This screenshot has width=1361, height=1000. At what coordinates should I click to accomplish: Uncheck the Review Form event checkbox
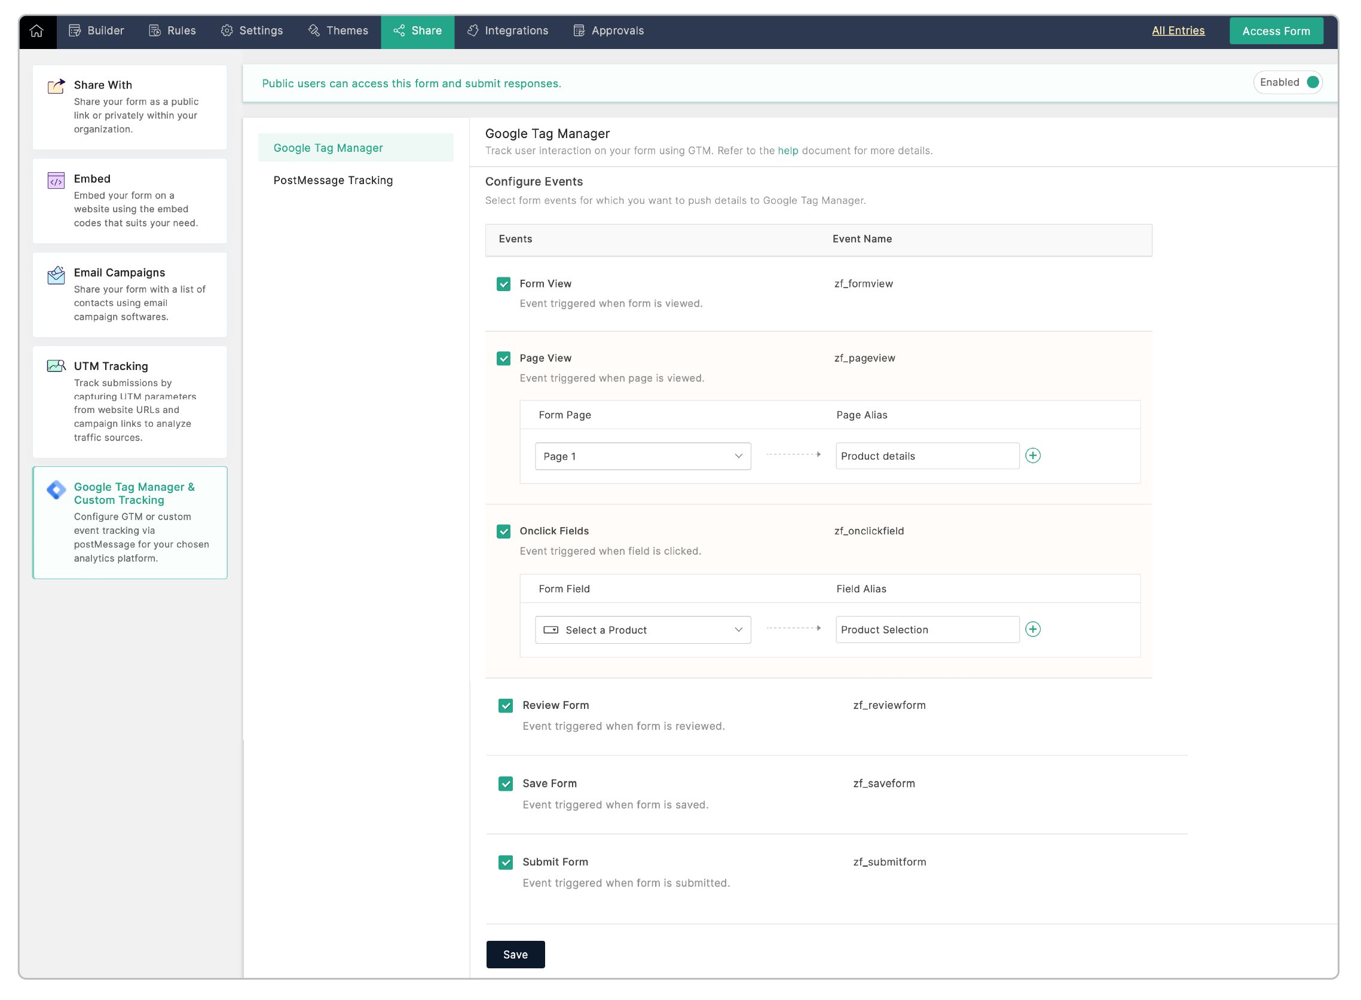tap(506, 707)
